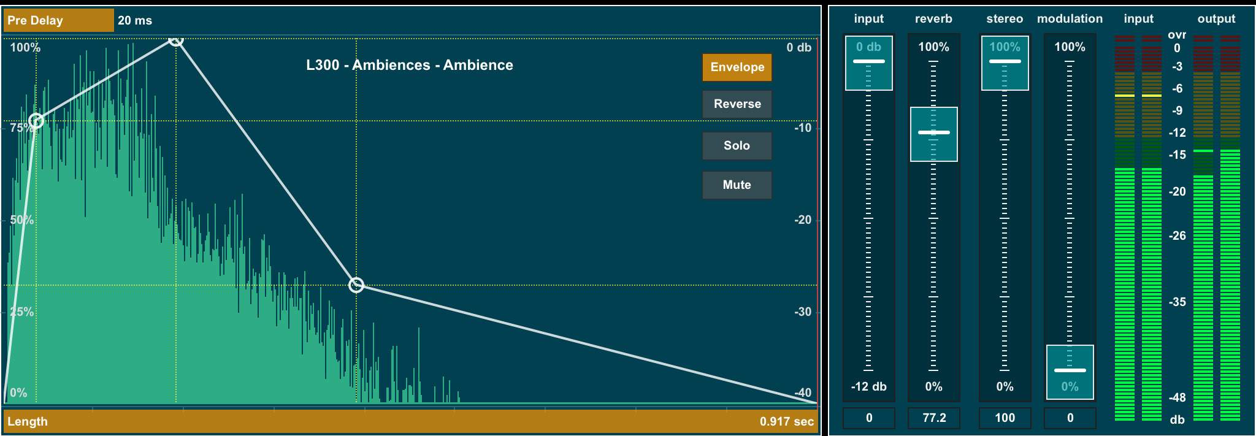Click the Length bar at bottom
Image resolution: width=1256 pixels, height=436 pixels.
pyautogui.click(x=368, y=421)
